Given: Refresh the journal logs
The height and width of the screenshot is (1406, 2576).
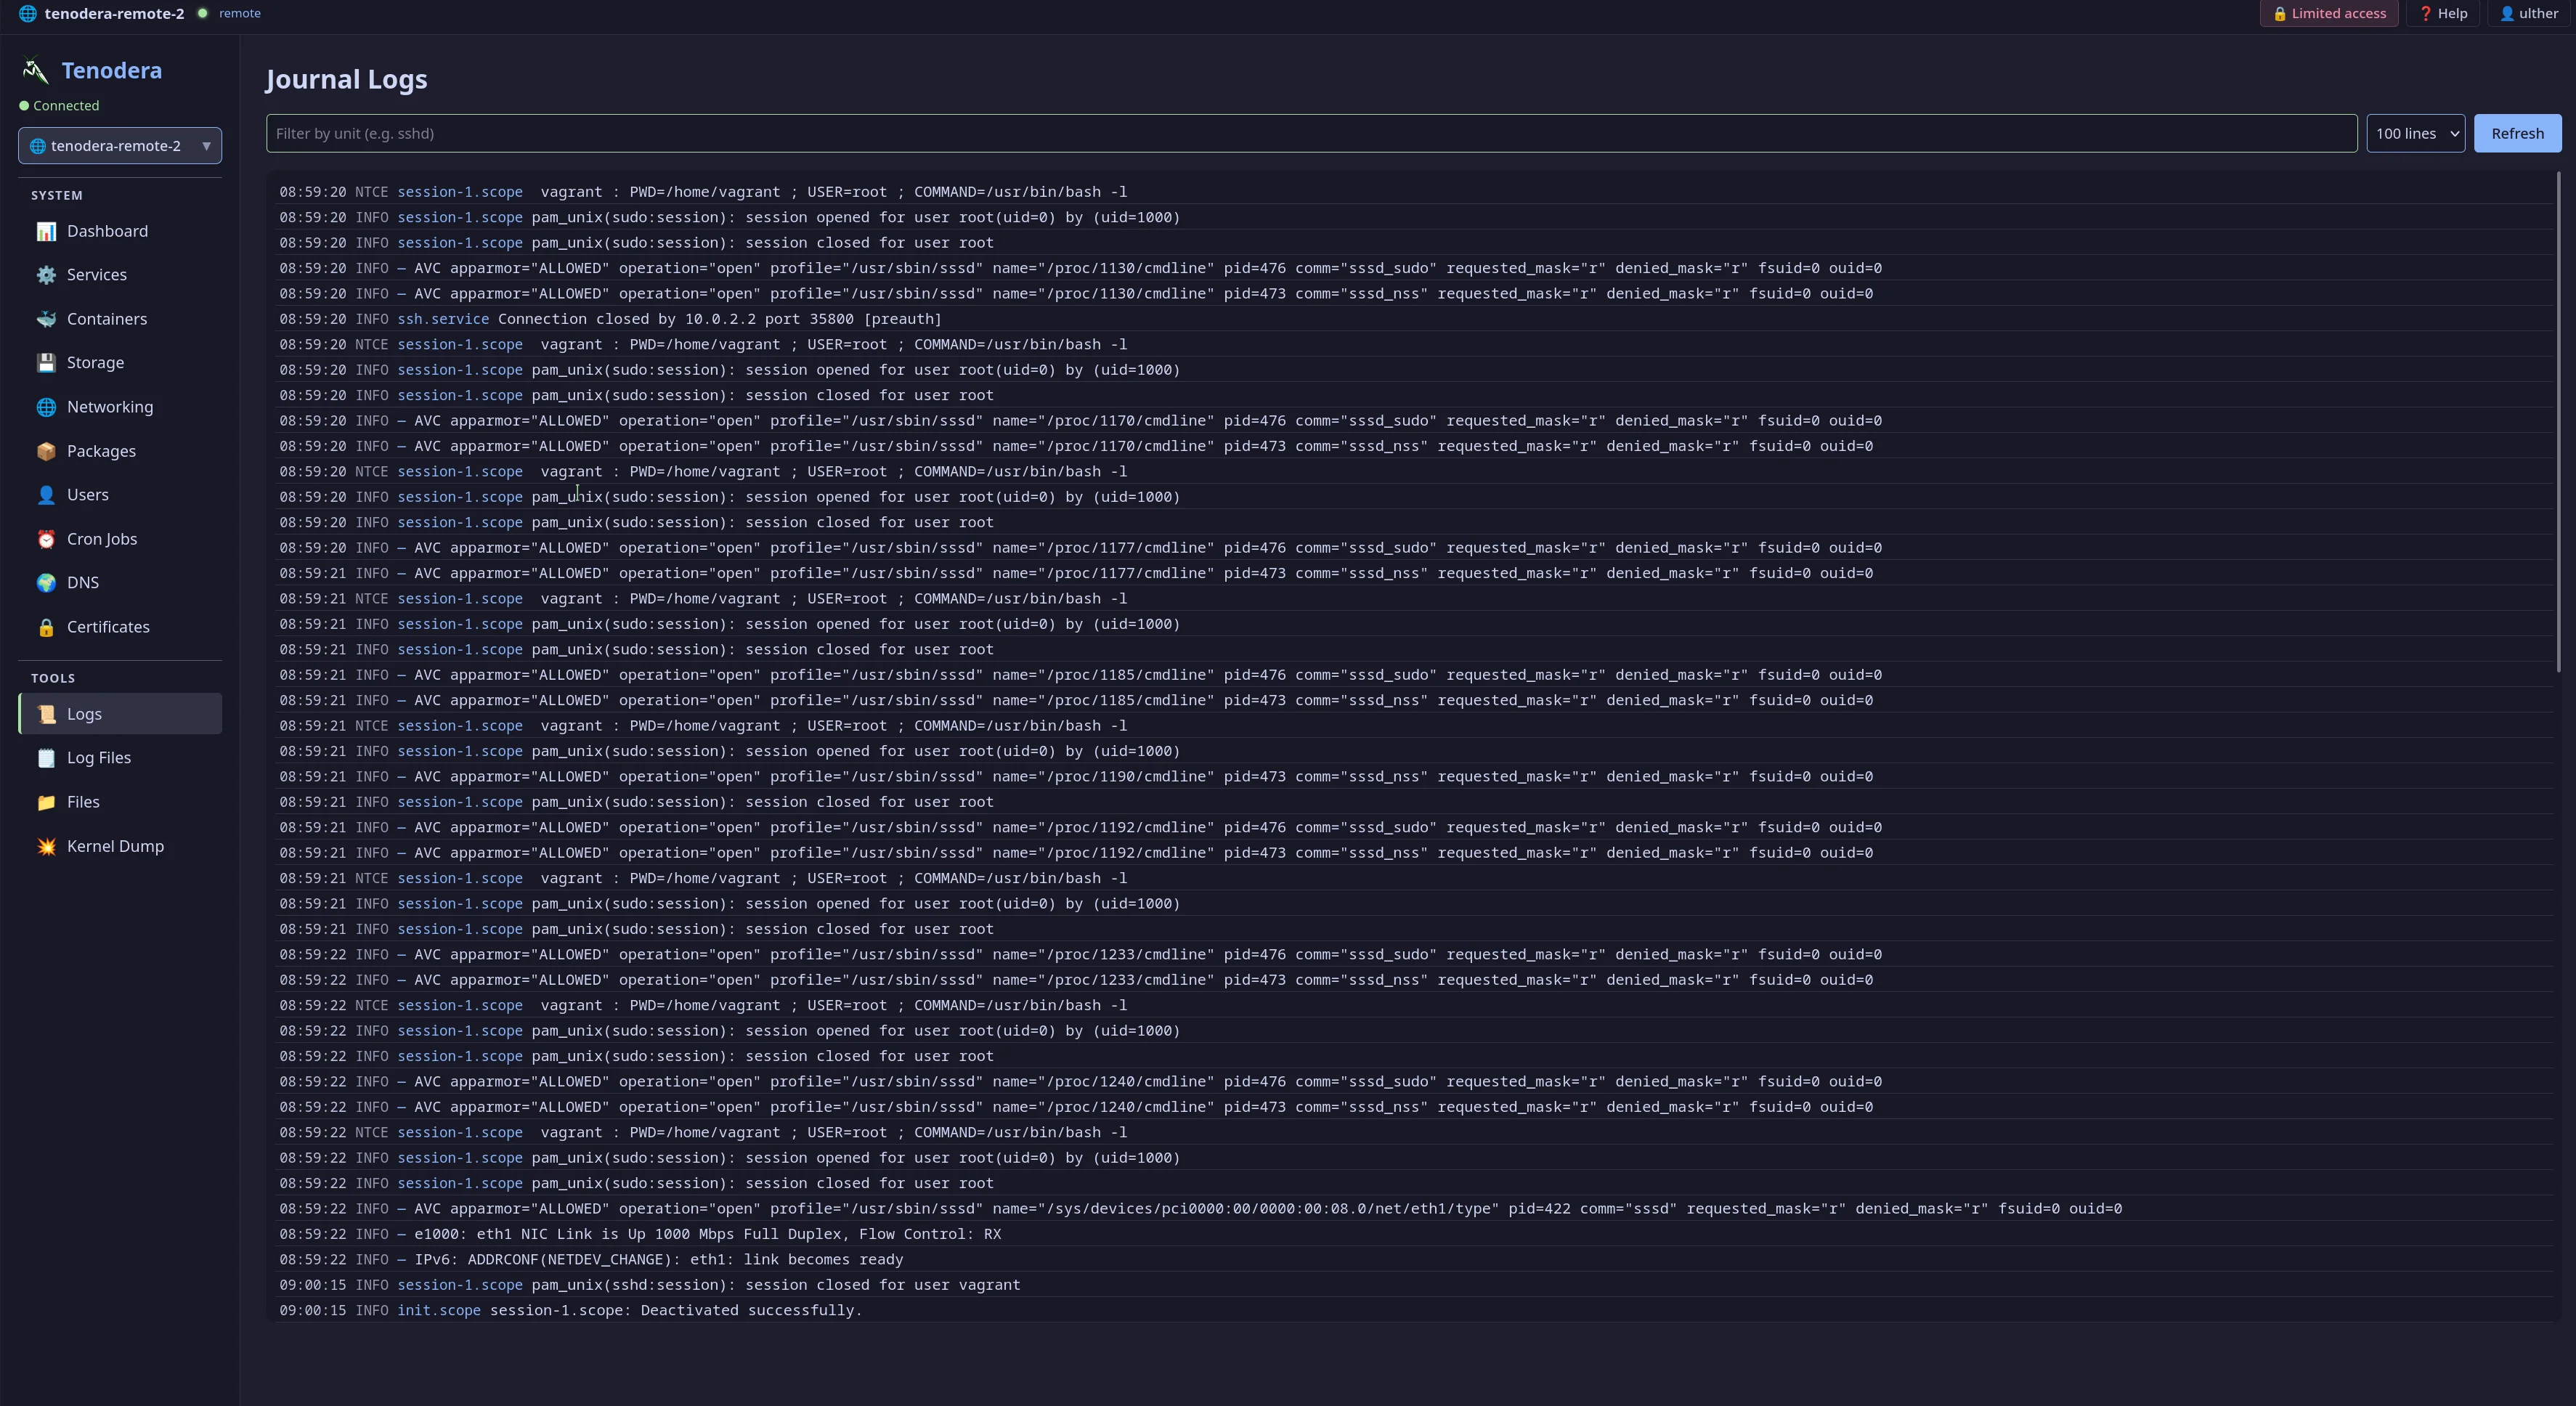Looking at the screenshot, I should [x=2517, y=133].
